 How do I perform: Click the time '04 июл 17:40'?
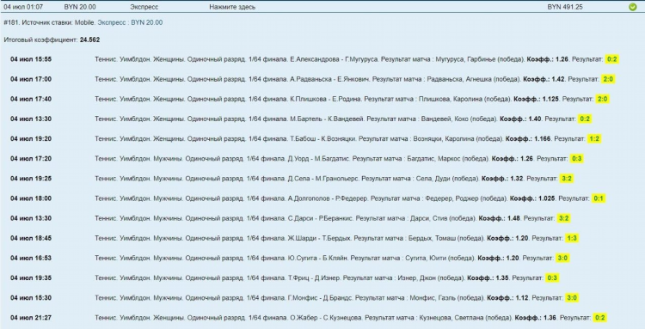coord(31,99)
